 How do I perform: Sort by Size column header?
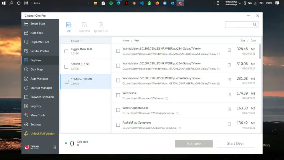click(243, 41)
